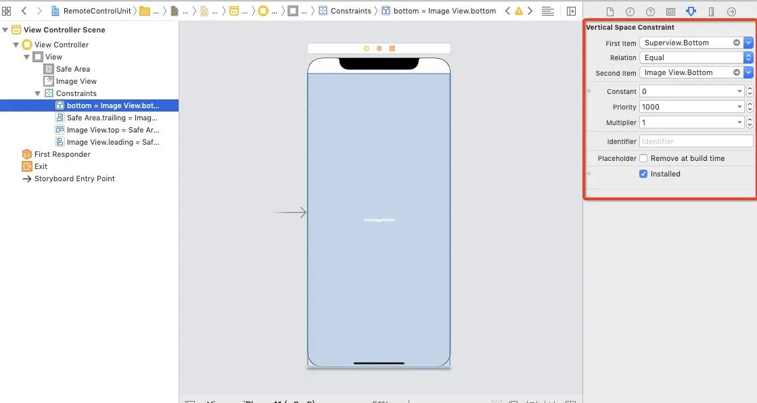Click the Exit icon in scene dock
Screen dimensions: 757x403
pos(392,48)
